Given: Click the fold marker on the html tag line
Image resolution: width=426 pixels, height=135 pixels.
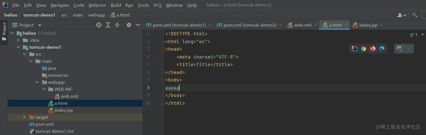Looking at the screenshot, I should 163,41.
